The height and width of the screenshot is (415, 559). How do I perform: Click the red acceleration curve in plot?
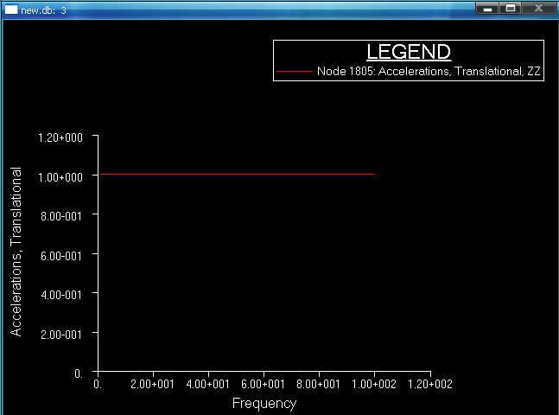point(238,174)
